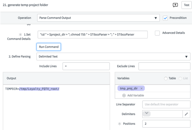Click the Add Variable link
This screenshot has height=130, width=192.
tap(135, 95)
